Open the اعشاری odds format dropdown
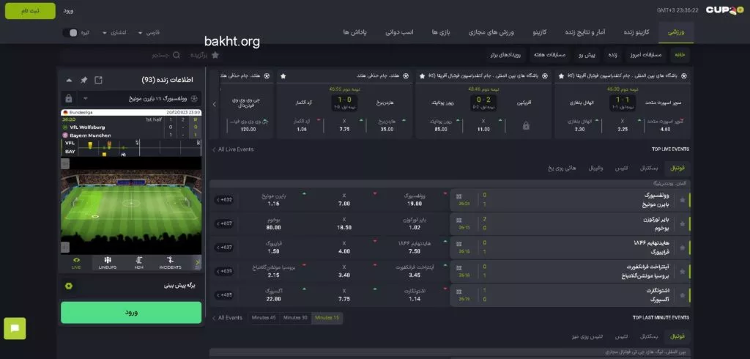This screenshot has width=750, height=359. pyautogui.click(x=116, y=33)
